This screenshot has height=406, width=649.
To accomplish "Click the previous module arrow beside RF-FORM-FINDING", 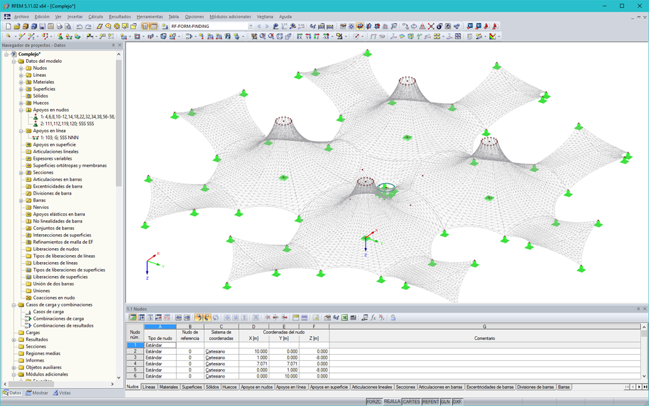I will coord(259,26).
